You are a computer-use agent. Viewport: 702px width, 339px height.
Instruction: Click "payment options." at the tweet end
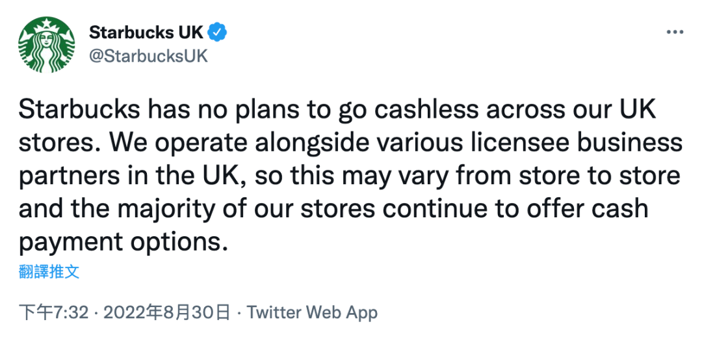point(124,243)
